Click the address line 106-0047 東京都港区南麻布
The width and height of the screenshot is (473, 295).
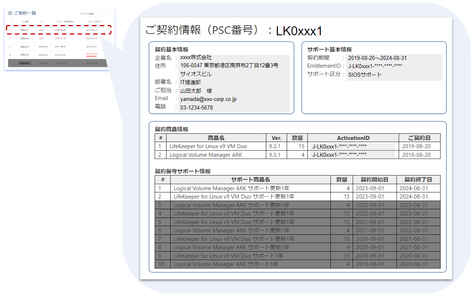point(229,65)
